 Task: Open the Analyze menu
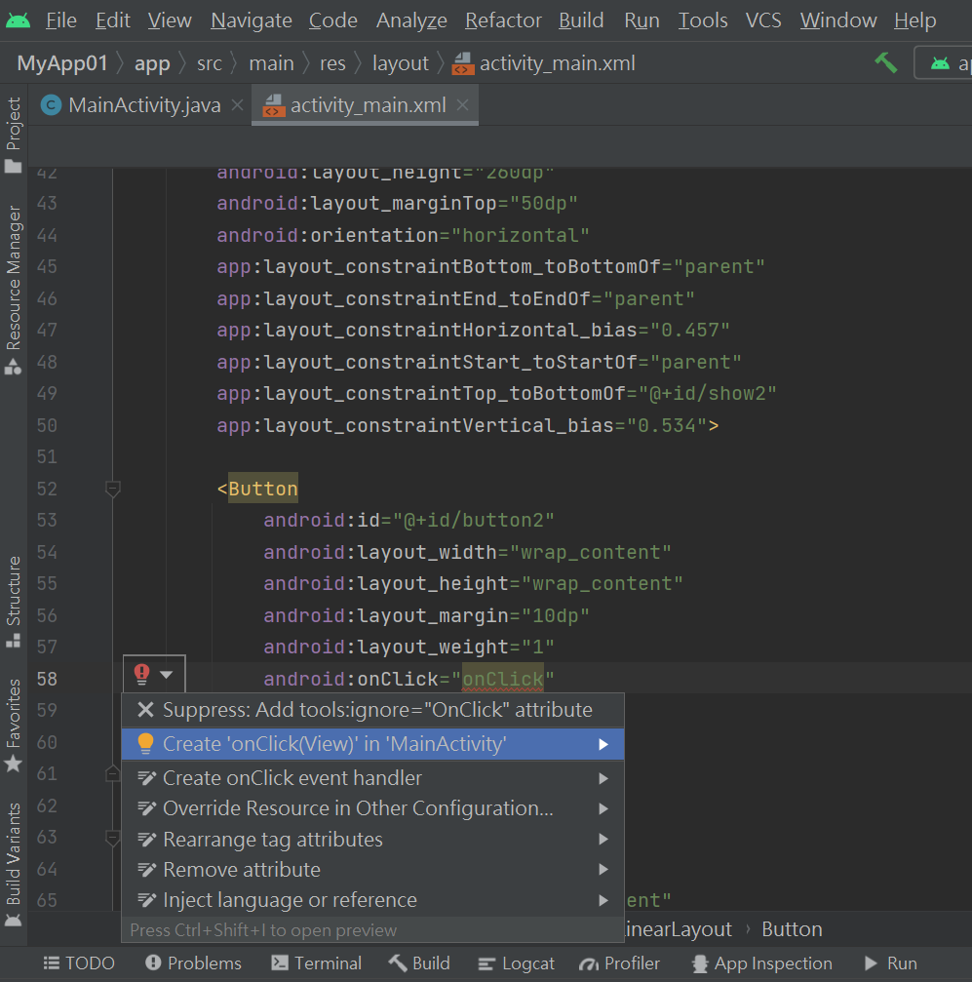pos(411,20)
